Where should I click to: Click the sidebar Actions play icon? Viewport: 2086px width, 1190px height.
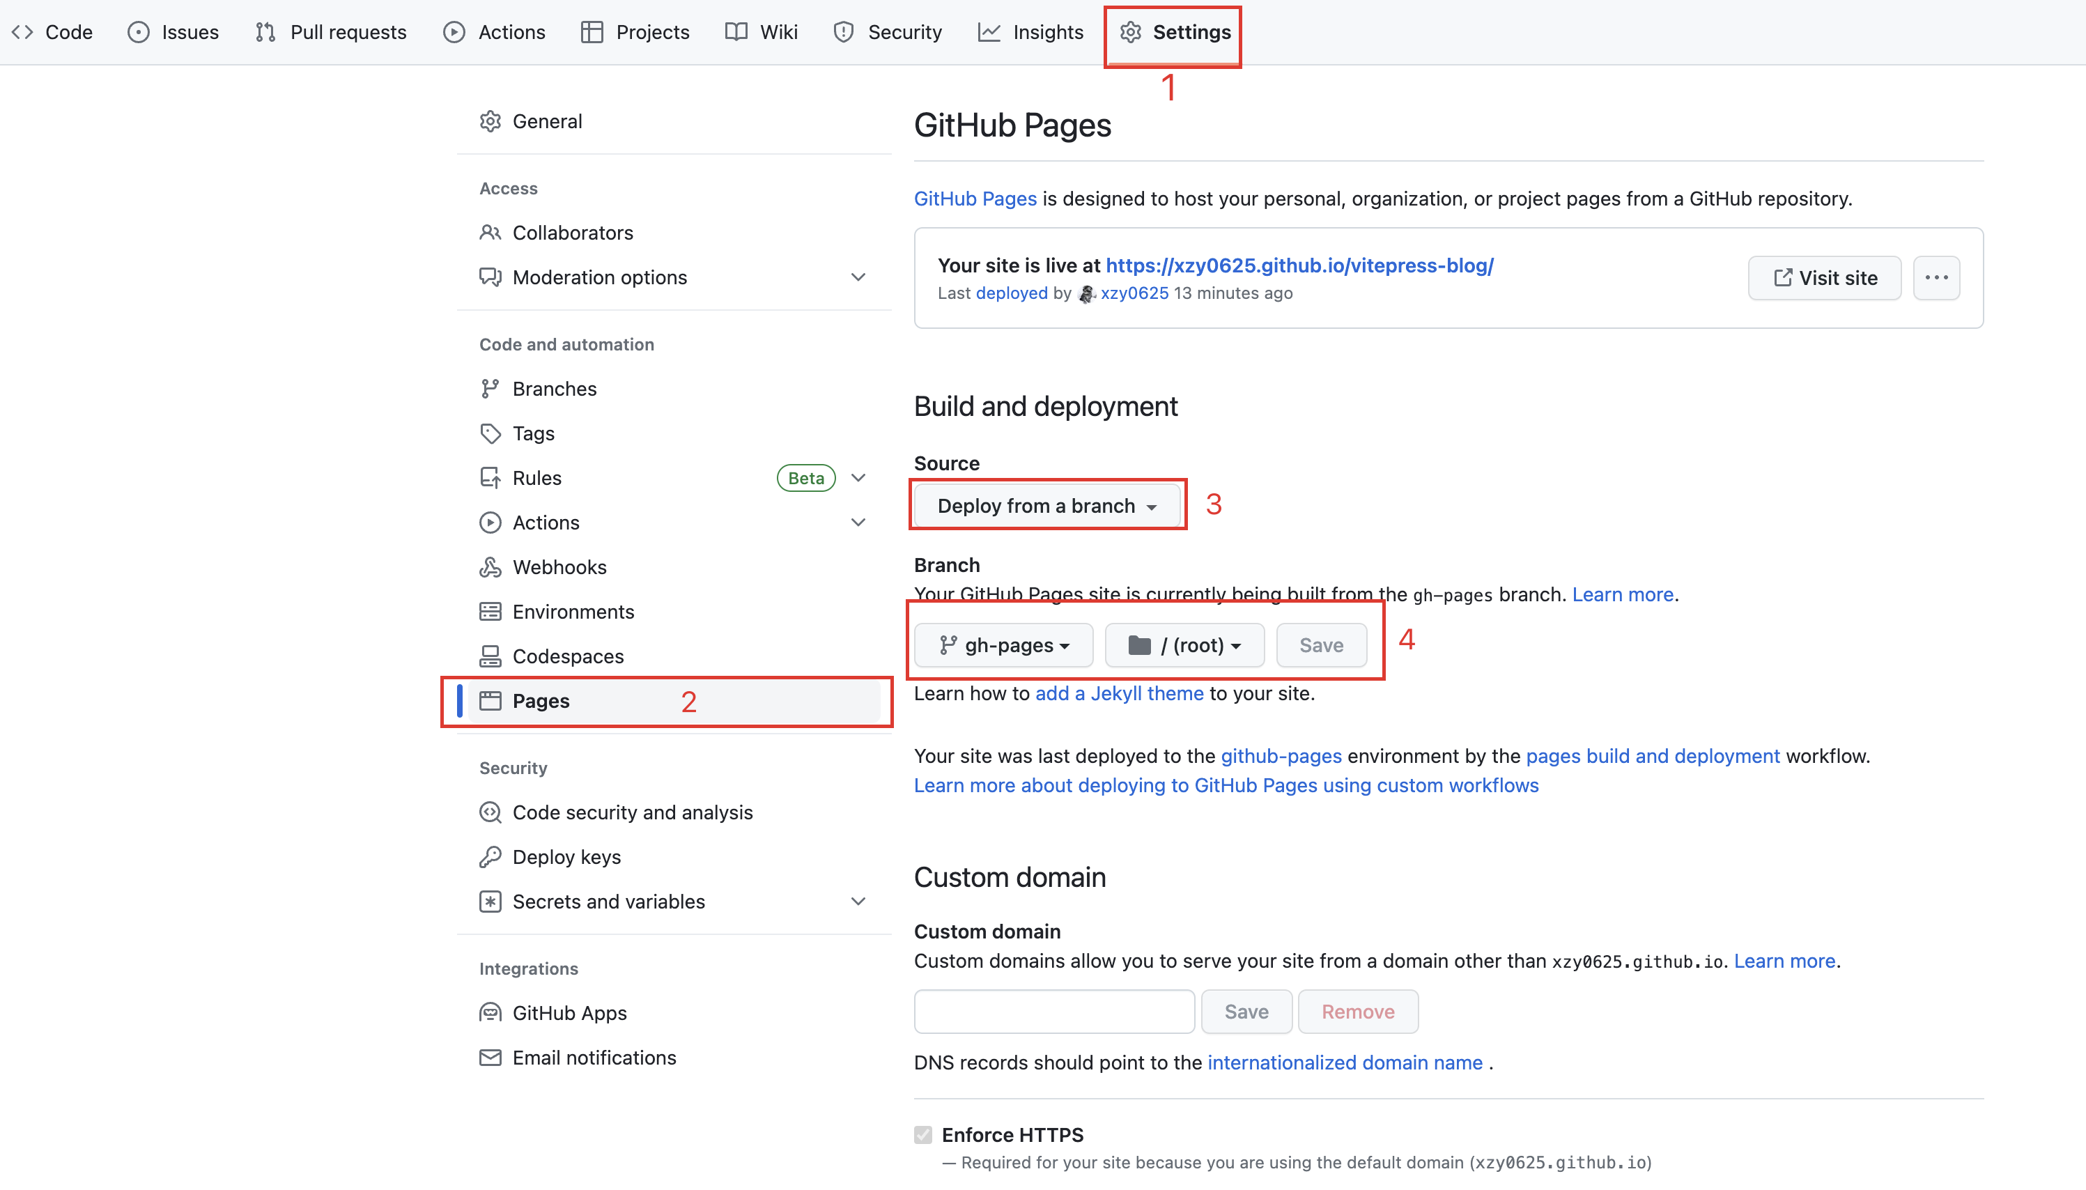pos(490,523)
